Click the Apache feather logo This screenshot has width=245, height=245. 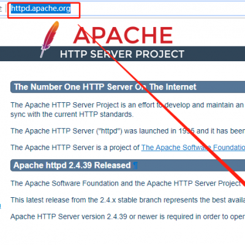(x=50, y=39)
